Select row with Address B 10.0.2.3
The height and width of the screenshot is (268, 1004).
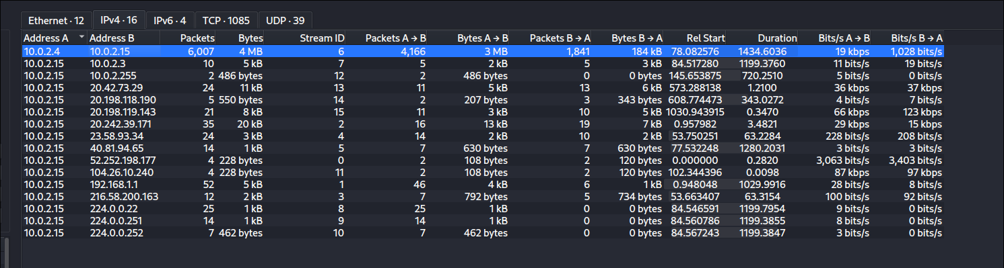[483, 63]
